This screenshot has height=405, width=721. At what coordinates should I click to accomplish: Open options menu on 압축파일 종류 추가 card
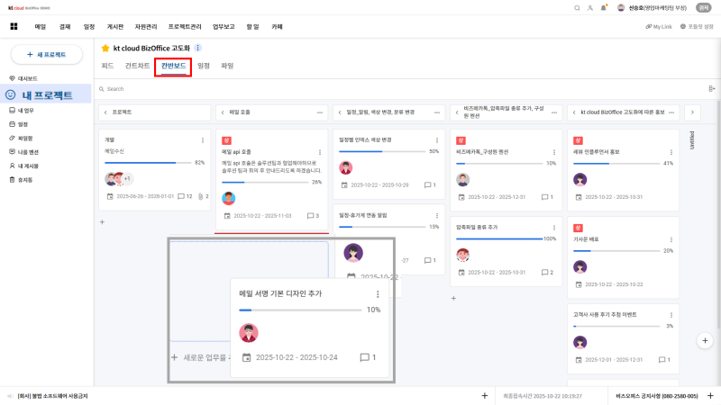555,228
